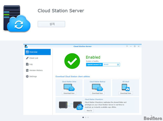Image resolution: width=163 pixels, height=121 pixels.
Task: Click the Overview panel icon
Action: pos(27,52)
